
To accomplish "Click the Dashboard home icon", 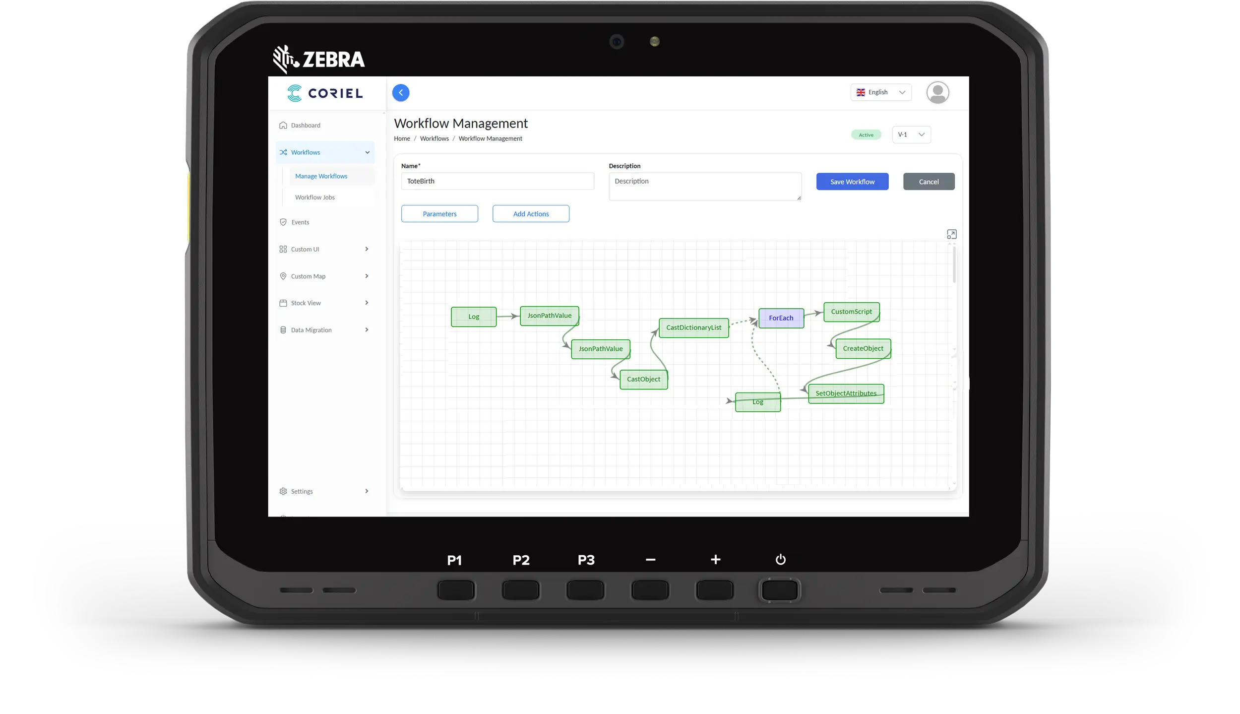I will tap(283, 126).
